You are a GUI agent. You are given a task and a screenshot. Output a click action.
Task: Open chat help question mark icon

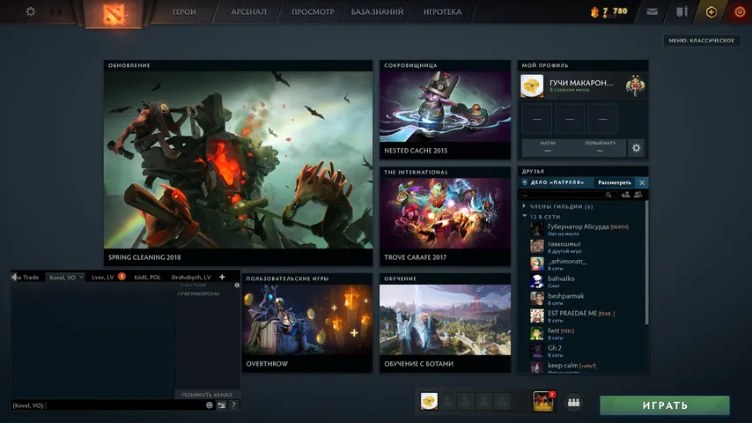(233, 405)
